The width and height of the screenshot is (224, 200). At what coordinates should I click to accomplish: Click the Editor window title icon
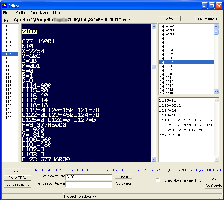click(4, 6)
